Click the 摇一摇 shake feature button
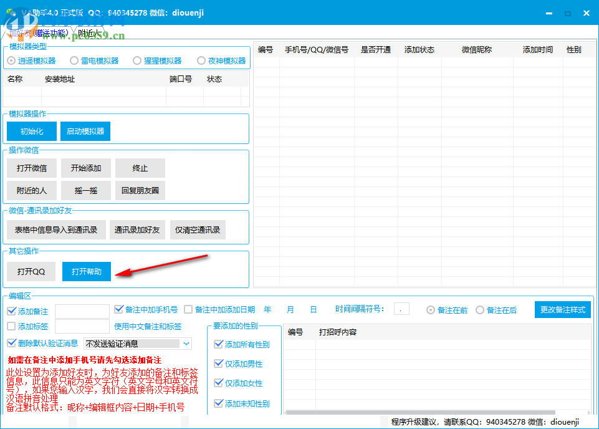 coord(86,190)
